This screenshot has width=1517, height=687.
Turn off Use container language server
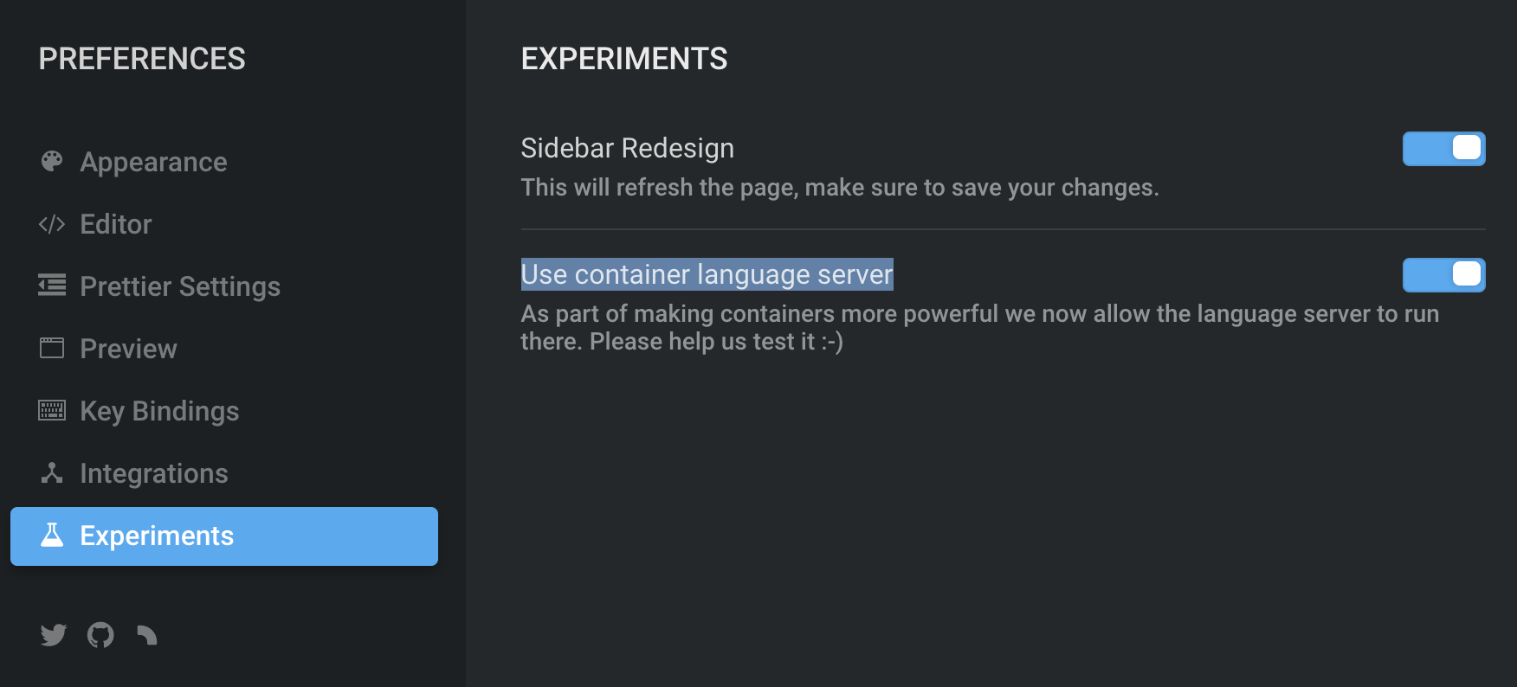(x=1443, y=275)
